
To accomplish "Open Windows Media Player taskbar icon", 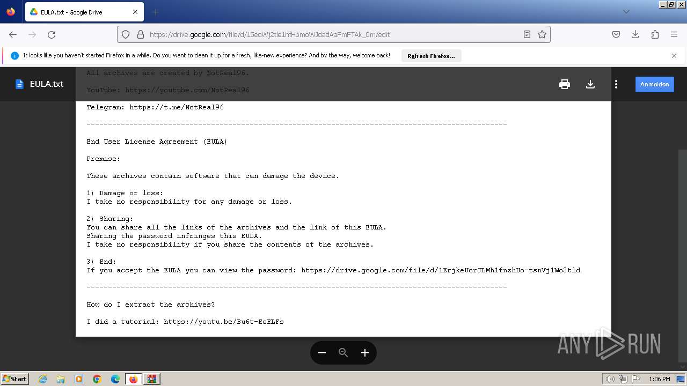I will pyautogui.click(x=79, y=379).
